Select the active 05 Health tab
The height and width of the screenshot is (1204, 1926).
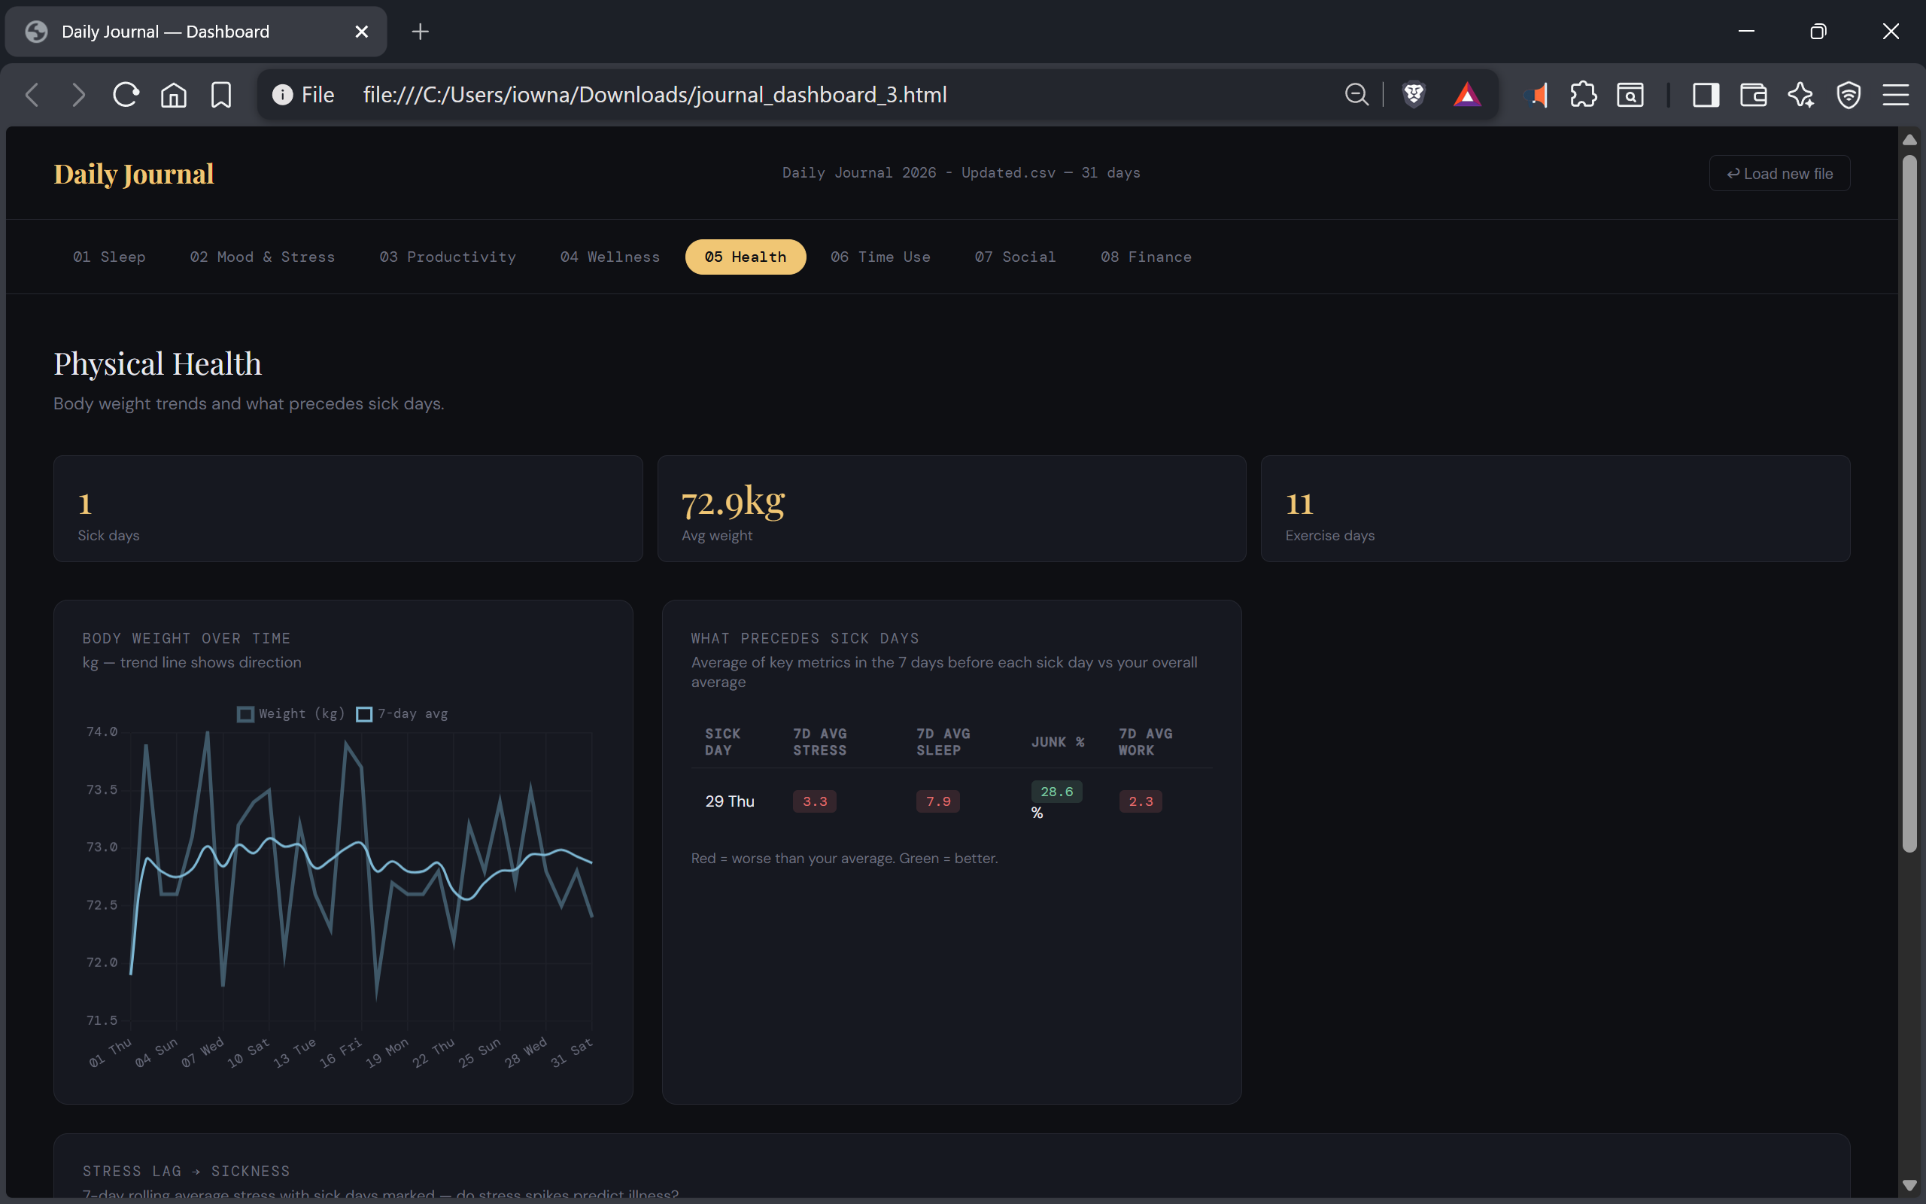[745, 257]
